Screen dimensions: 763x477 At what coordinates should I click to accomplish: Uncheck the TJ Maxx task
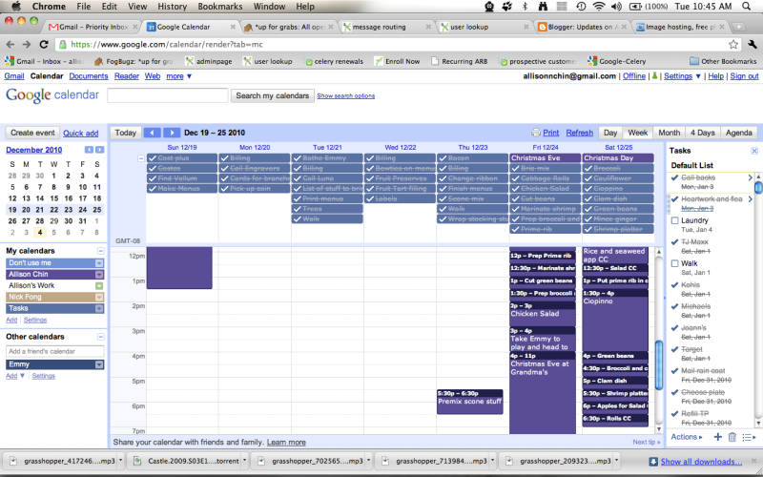(x=674, y=242)
